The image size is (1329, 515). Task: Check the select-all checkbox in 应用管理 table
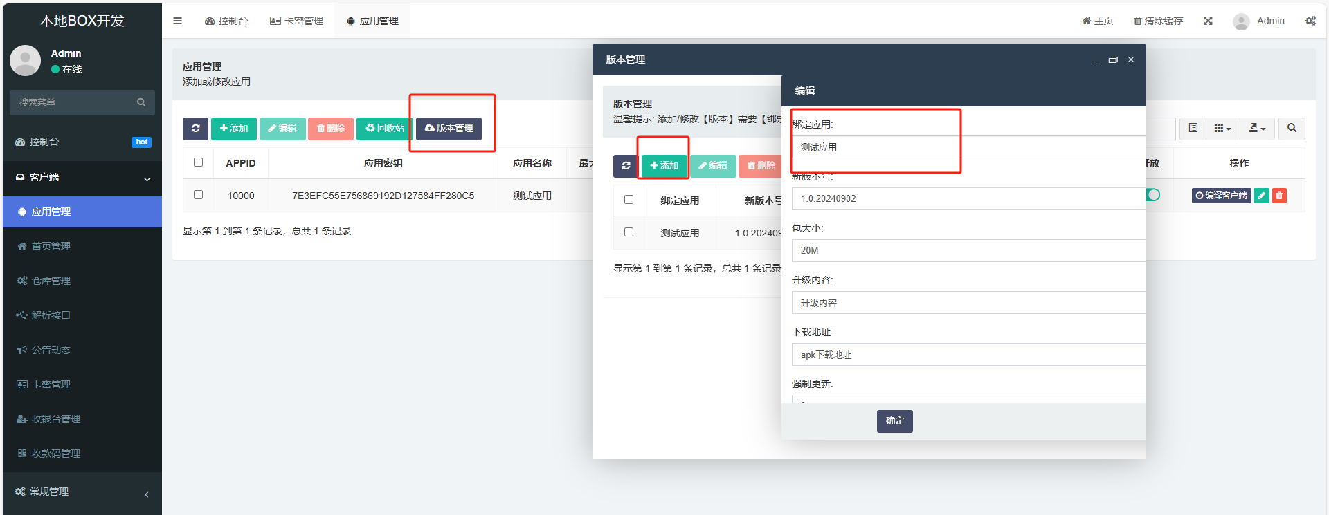198,162
